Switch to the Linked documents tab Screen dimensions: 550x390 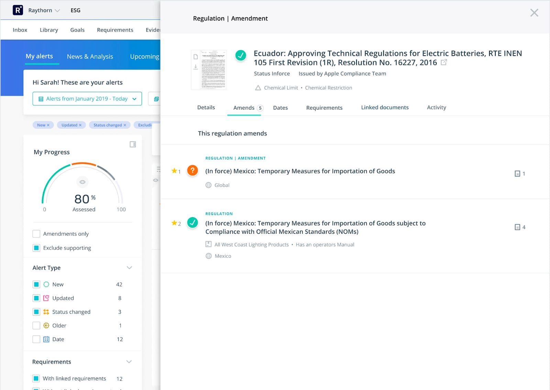pyautogui.click(x=385, y=107)
